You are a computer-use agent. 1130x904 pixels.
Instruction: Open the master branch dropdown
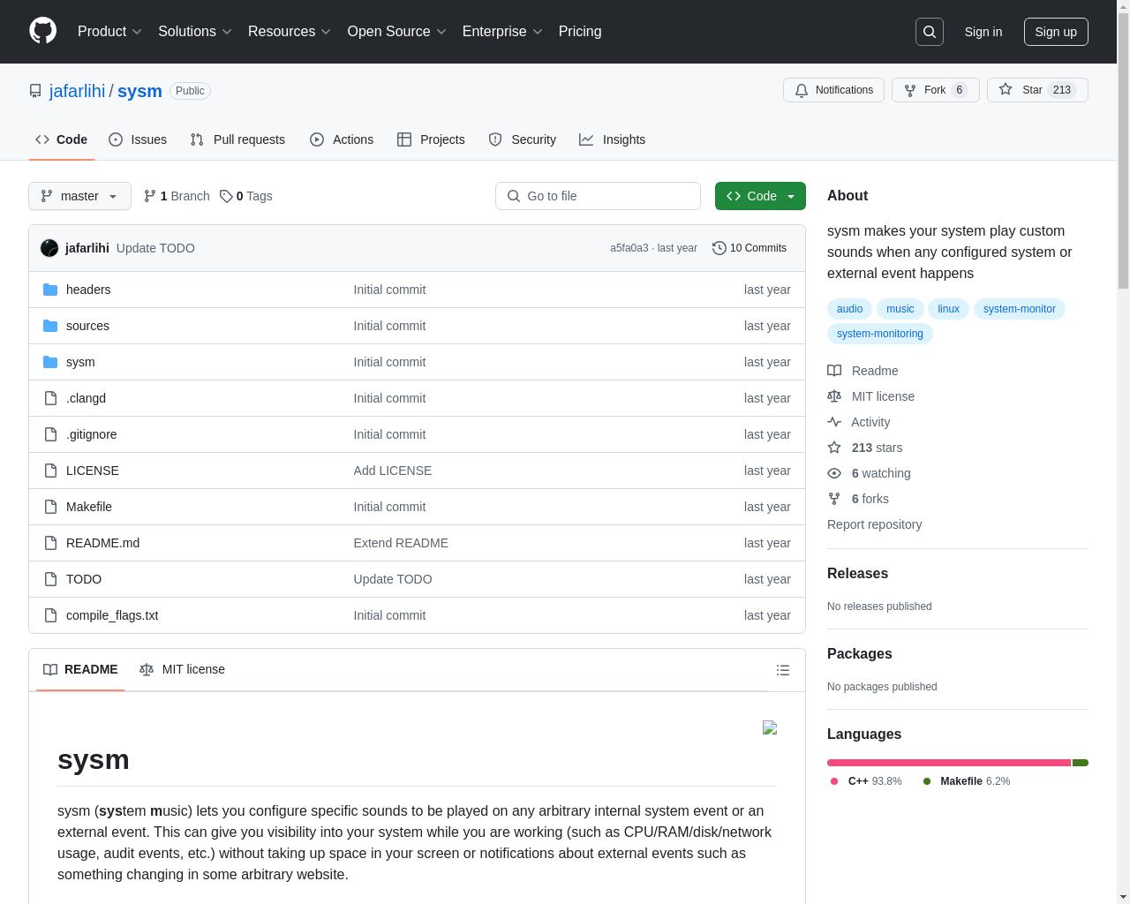pos(79,196)
